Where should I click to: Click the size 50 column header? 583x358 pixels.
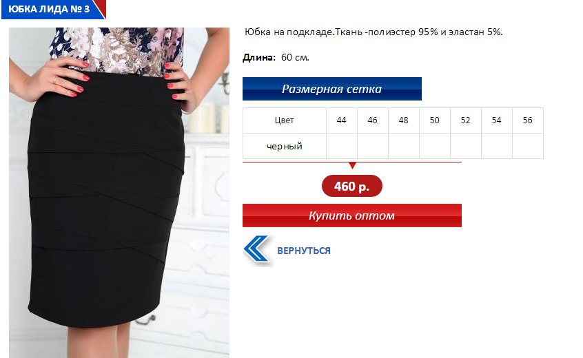[x=435, y=120]
